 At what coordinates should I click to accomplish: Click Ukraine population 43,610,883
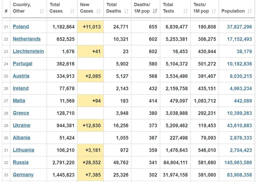click(x=239, y=126)
